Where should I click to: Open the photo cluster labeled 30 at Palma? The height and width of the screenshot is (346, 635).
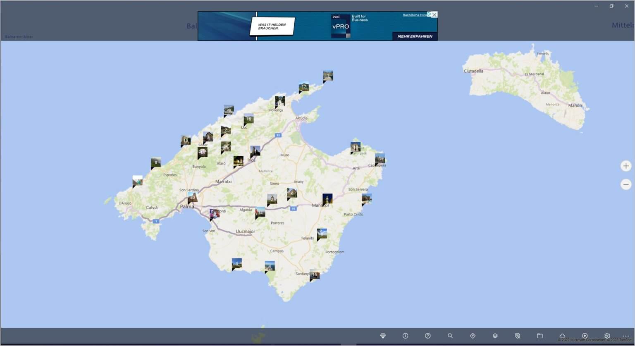(x=192, y=197)
